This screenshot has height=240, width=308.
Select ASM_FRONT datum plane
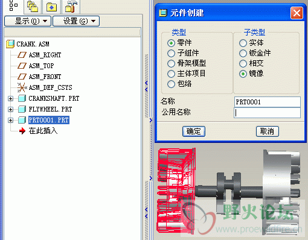(x=45, y=77)
